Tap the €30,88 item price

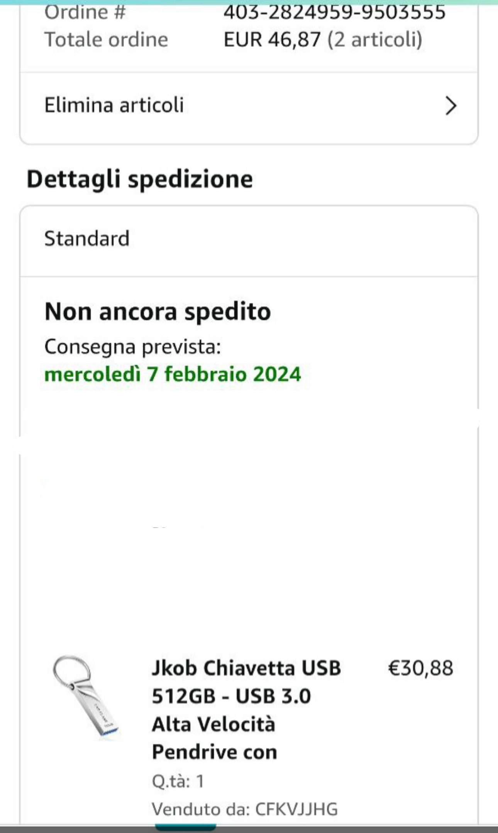[x=420, y=668]
